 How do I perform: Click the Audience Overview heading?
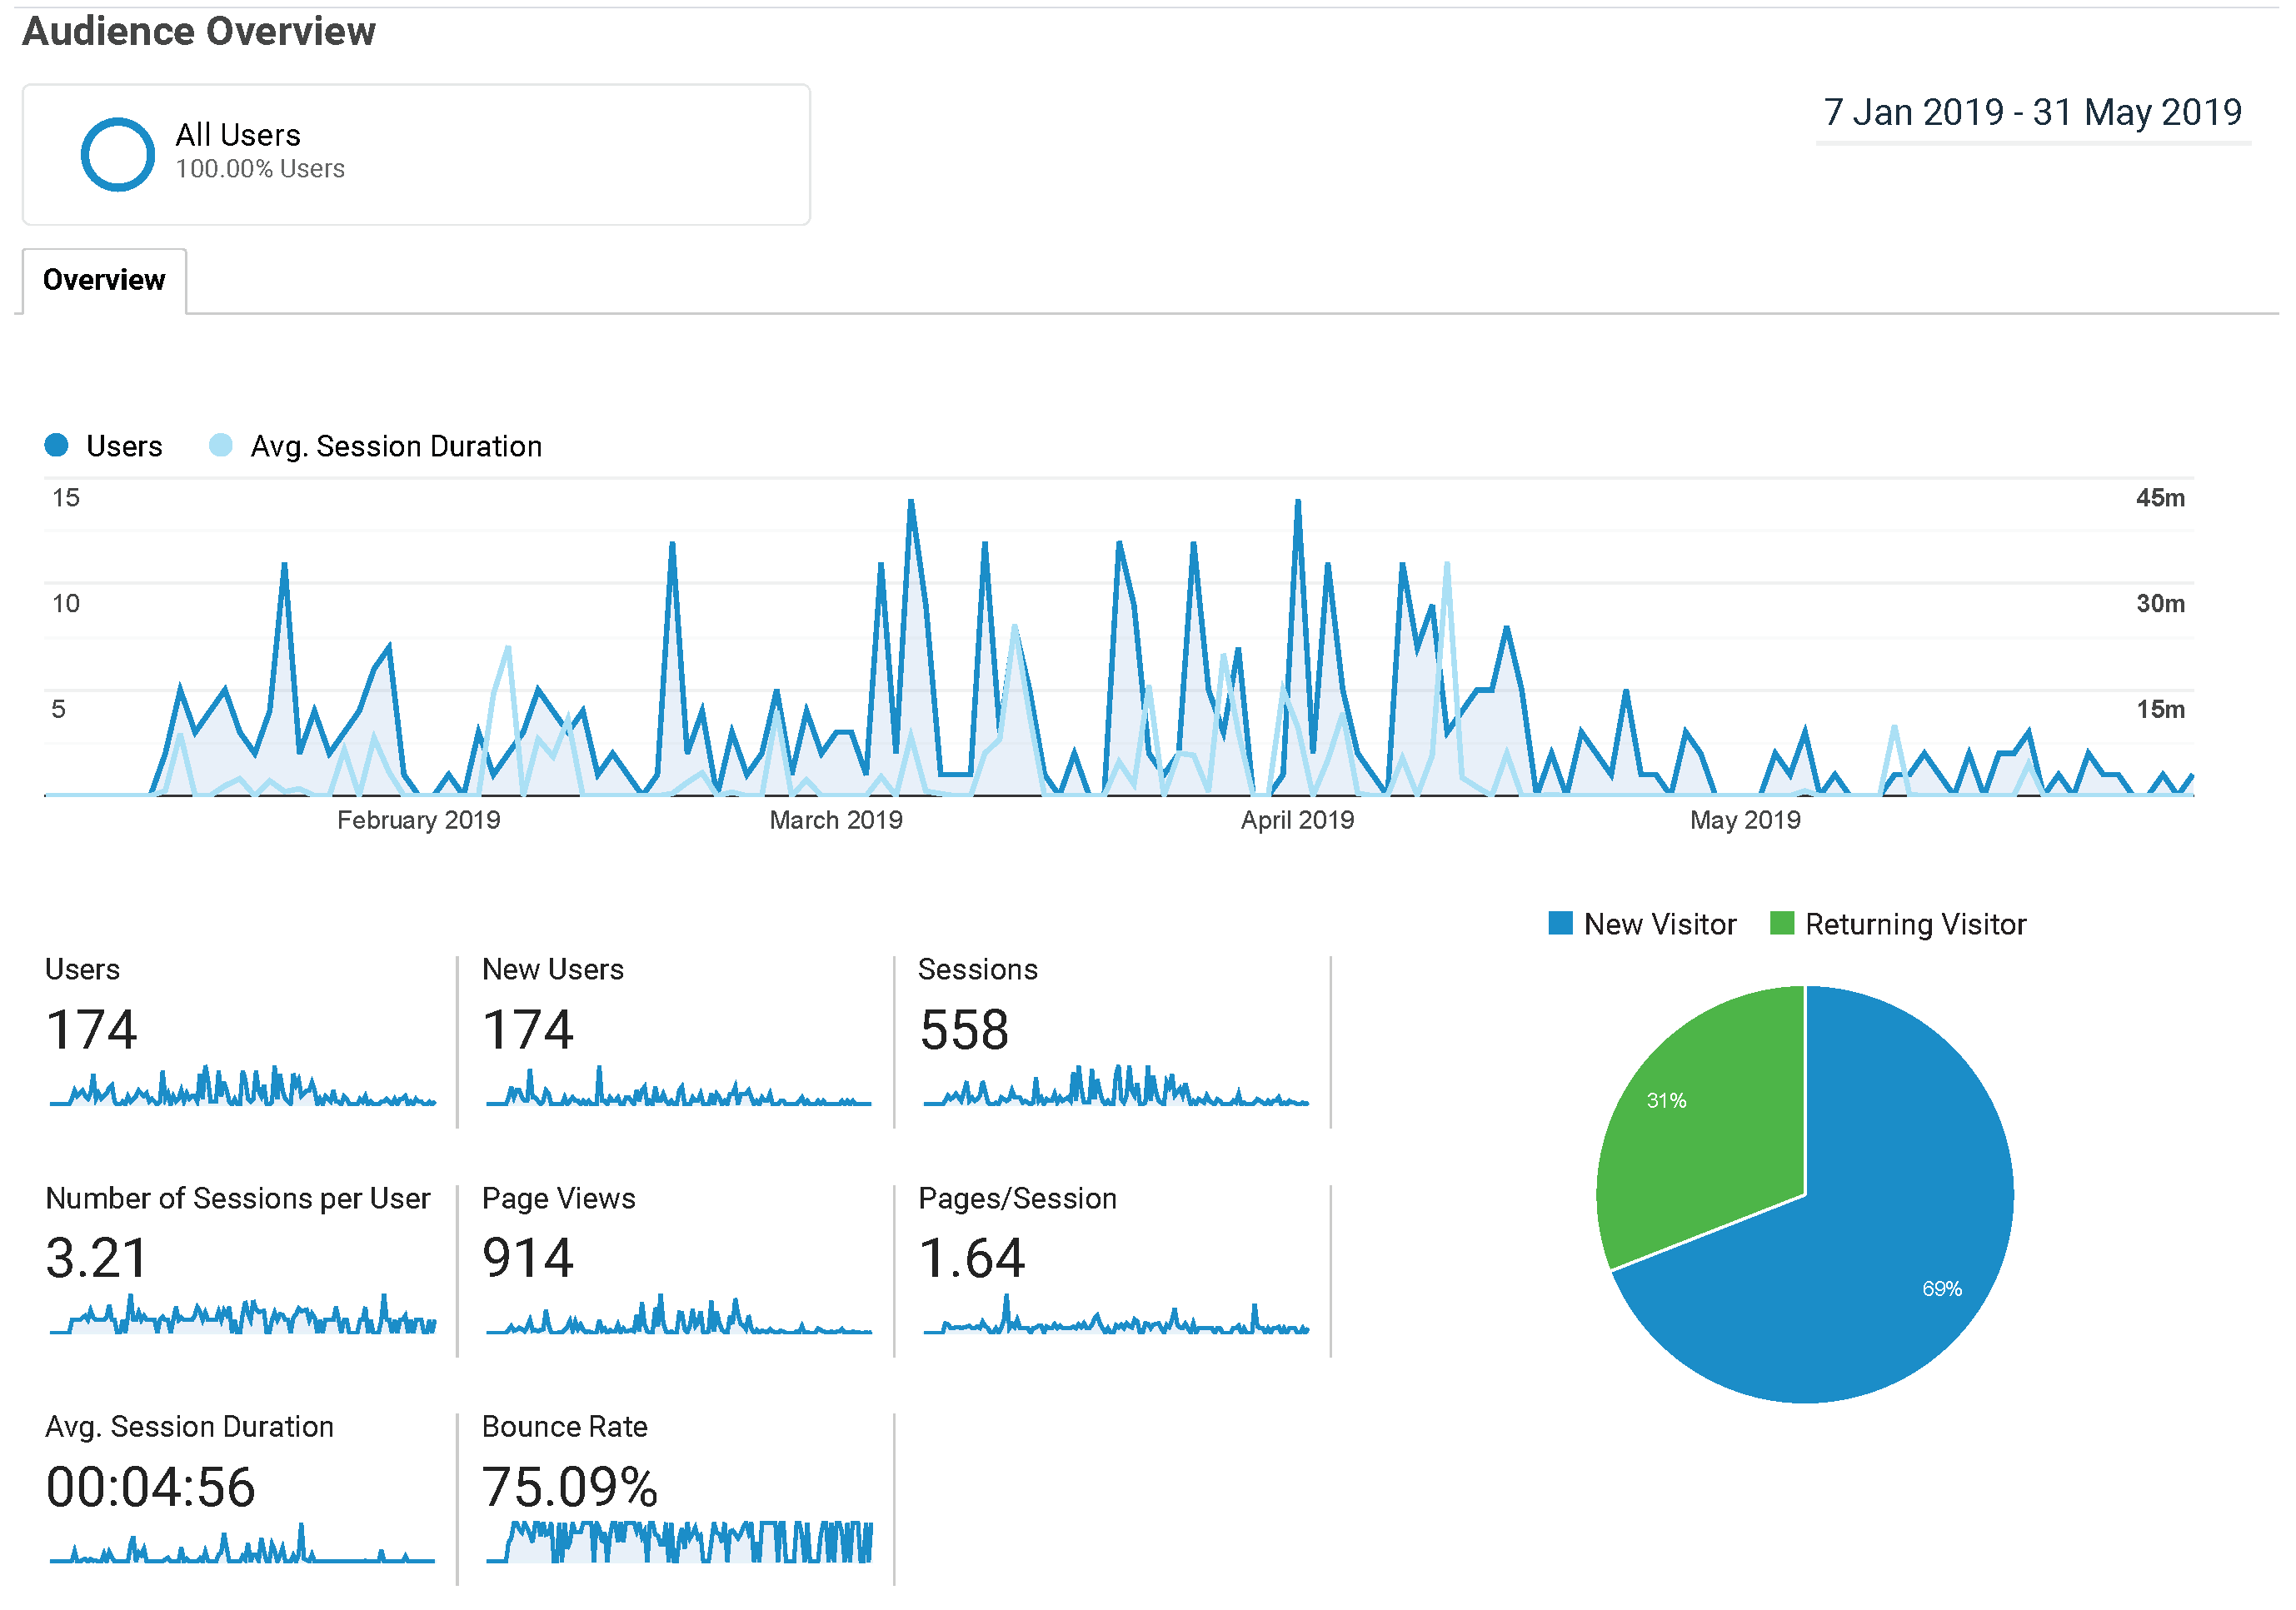[x=200, y=32]
